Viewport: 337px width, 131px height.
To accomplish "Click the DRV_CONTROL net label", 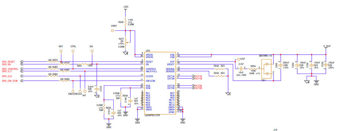I will point(10,69).
